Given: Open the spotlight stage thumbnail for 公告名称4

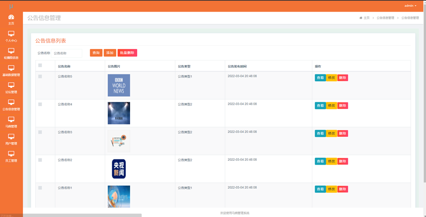Looking at the screenshot, I should pos(118,113).
